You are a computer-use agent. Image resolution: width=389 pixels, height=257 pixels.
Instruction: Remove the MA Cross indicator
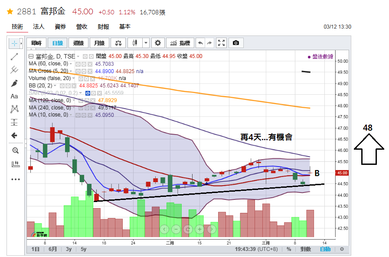(x=90, y=71)
